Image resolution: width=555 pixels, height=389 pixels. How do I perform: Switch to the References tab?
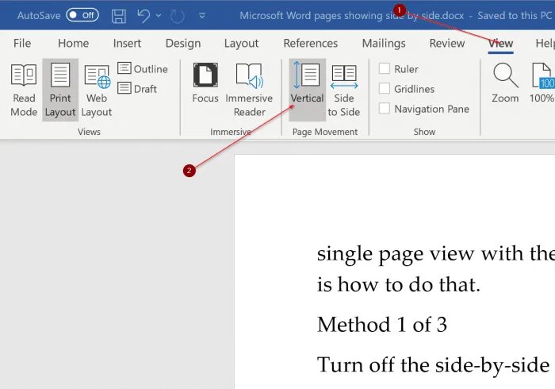(x=311, y=43)
